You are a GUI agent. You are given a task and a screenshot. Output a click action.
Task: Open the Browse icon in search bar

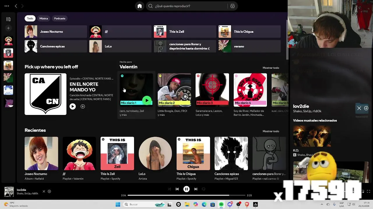(x=232, y=6)
